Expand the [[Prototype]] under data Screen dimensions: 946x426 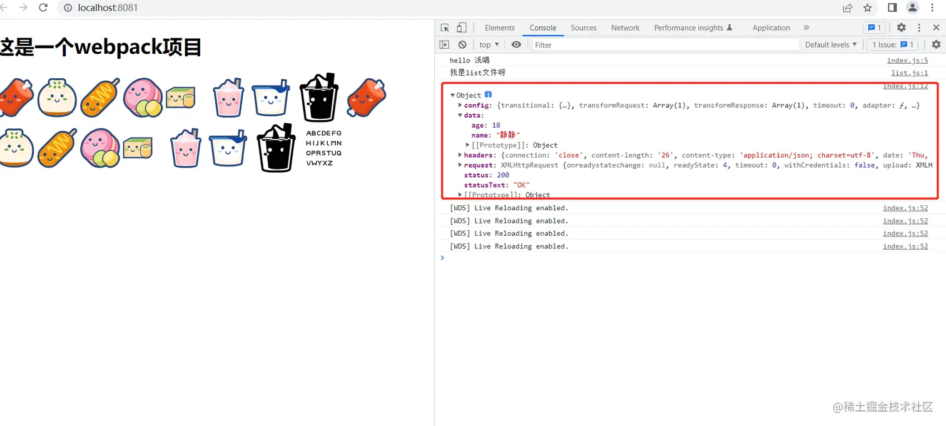click(467, 145)
